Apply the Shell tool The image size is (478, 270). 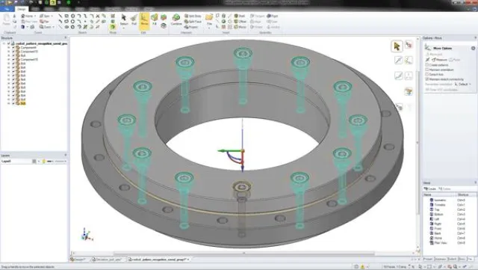pos(240,16)
